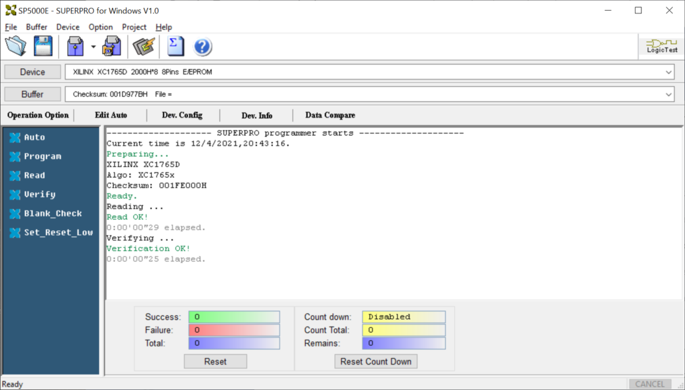The height and width of the screenshot is (390, 685).
Task: Click the blue question mark help icon
Action: tap(202, 47)
